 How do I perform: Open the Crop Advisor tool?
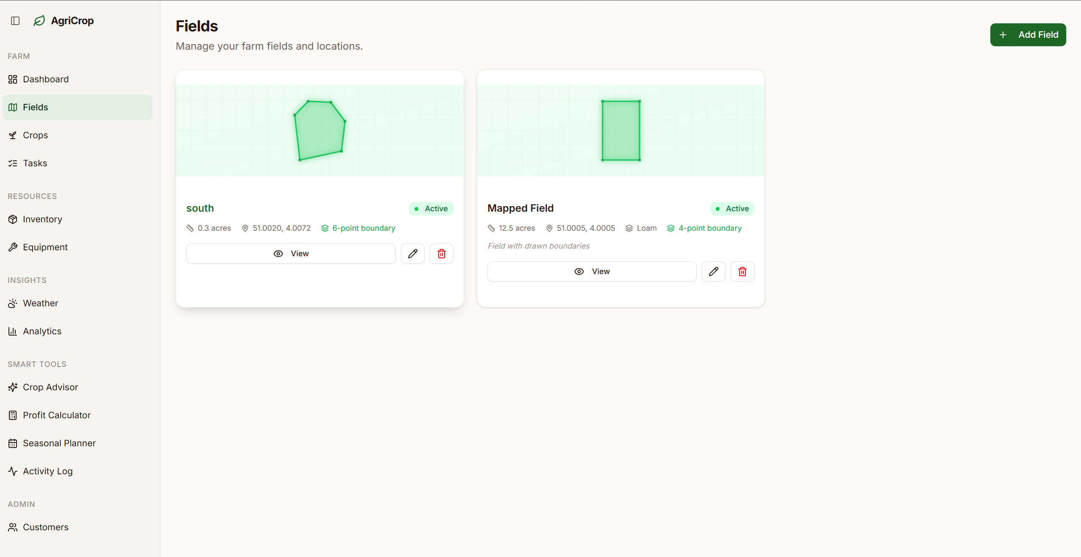50,387
